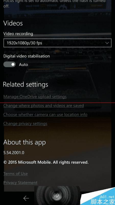This screenshot has width=115, height=205.
Task: Open the 1920x1080p/30 fps resolution box
Action: pos(57,43)
